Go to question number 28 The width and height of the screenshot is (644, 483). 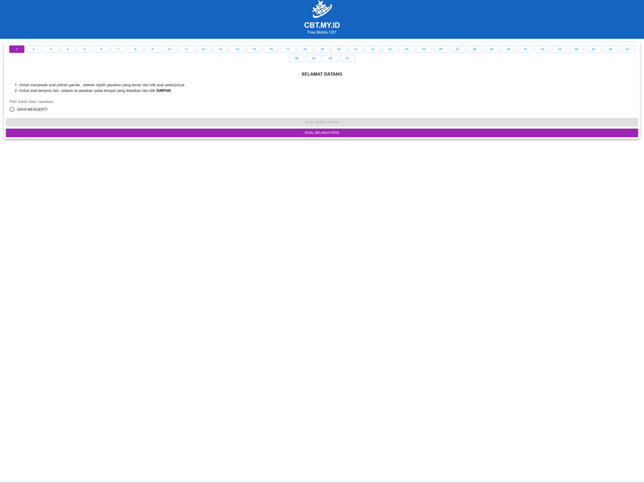tap(475, 49)
